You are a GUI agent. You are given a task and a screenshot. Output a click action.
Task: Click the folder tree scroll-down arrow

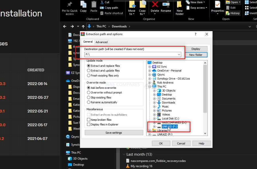coord(205,133)
